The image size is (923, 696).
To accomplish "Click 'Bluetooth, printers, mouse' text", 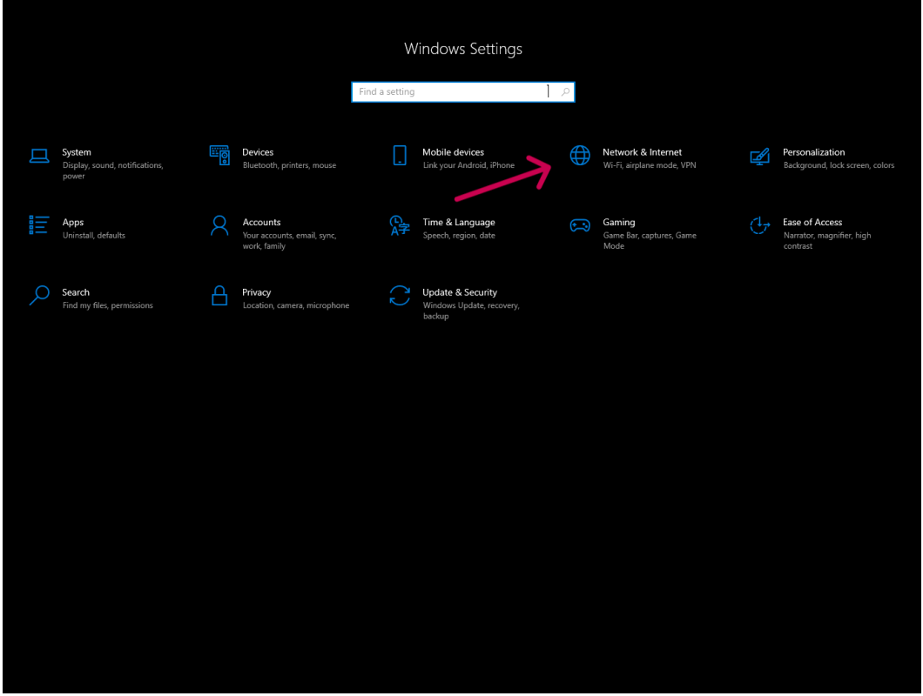I will (290, 165).
